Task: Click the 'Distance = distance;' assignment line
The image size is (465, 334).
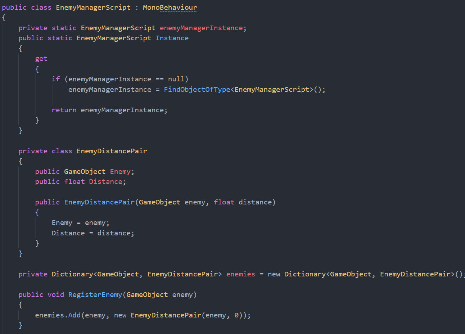Action: (x=93, y=233)
